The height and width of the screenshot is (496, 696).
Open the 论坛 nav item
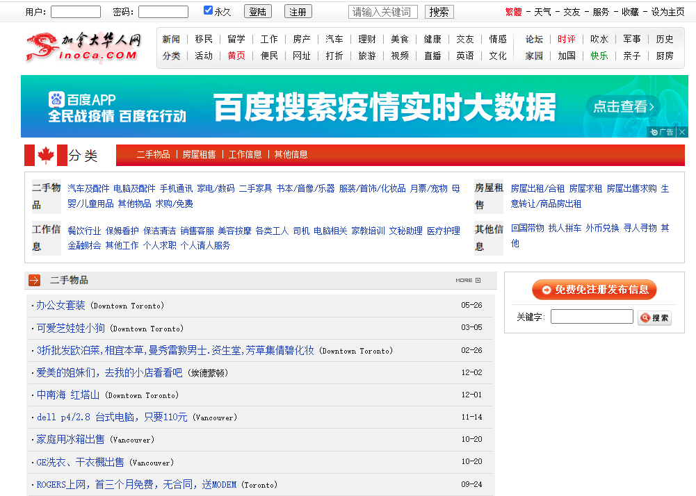coord(534,39)
